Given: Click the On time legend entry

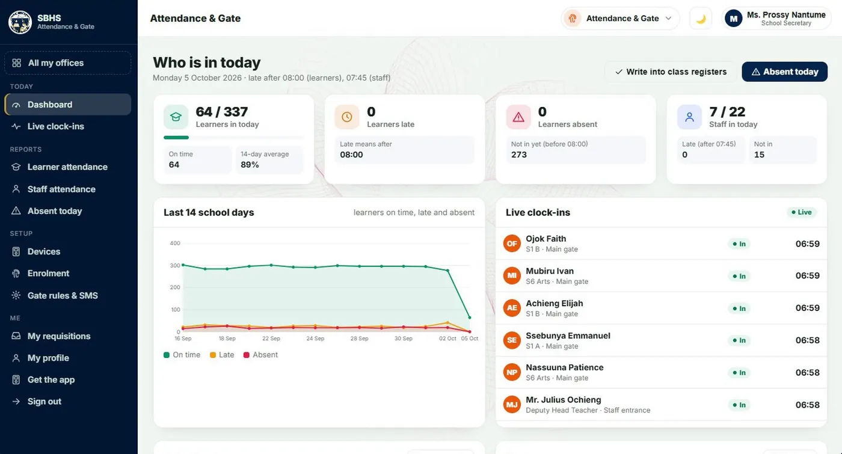Looking at the screenshot, I should point(182,355).
